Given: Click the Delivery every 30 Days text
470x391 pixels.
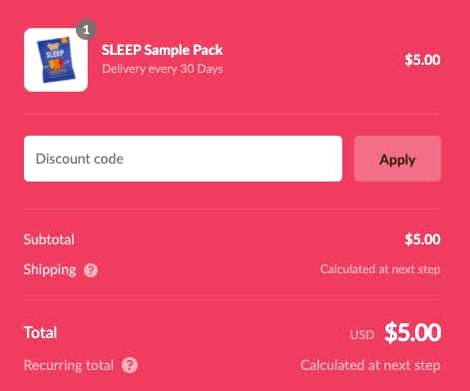Looking at the screenshot, I should 163,69.
